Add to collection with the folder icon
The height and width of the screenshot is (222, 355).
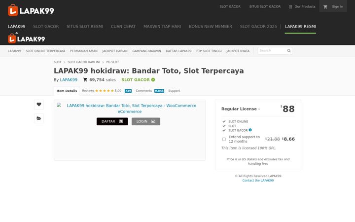point(39,118)
